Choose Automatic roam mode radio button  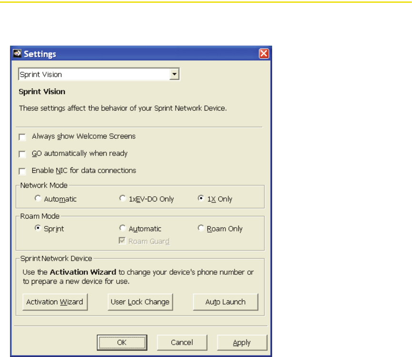click(122, 228)
